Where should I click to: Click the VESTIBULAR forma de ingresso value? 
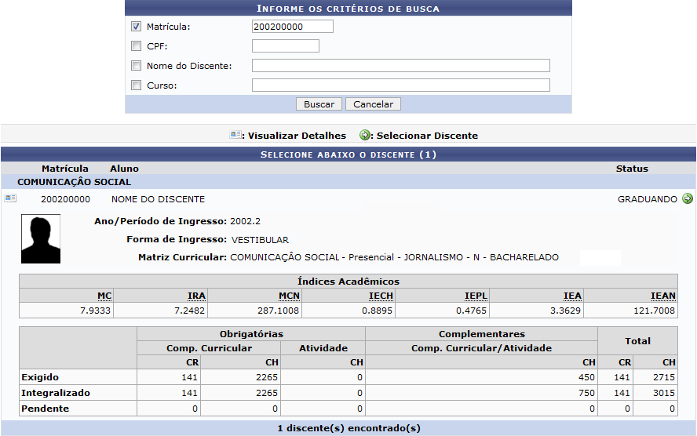click(260, 240)
